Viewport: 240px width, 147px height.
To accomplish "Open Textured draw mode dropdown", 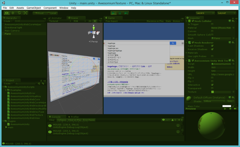I will [60, 21].
